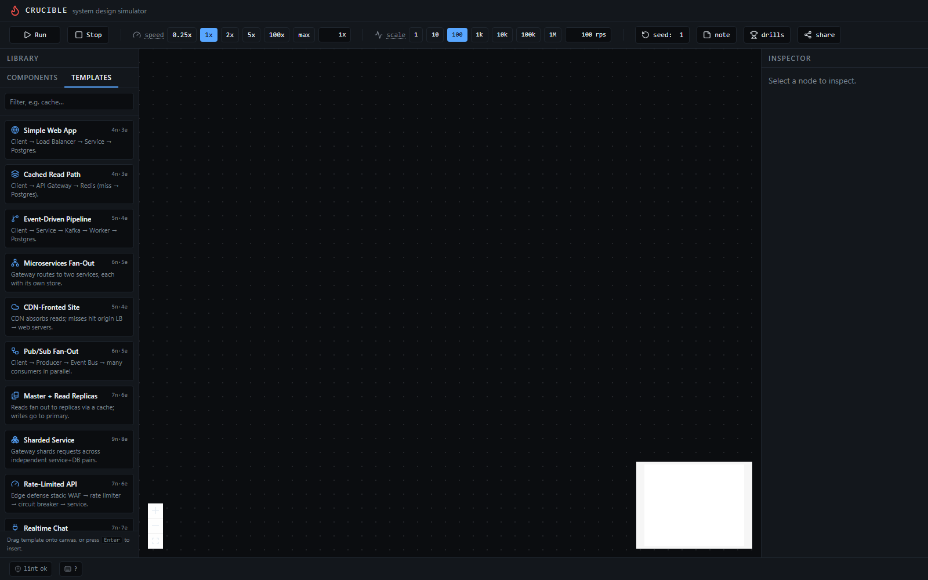Select 1x speed preset

click(209, 35)
